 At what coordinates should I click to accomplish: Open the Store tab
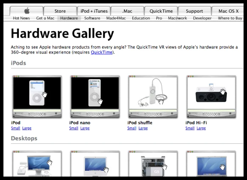click(x=60, y=11)
